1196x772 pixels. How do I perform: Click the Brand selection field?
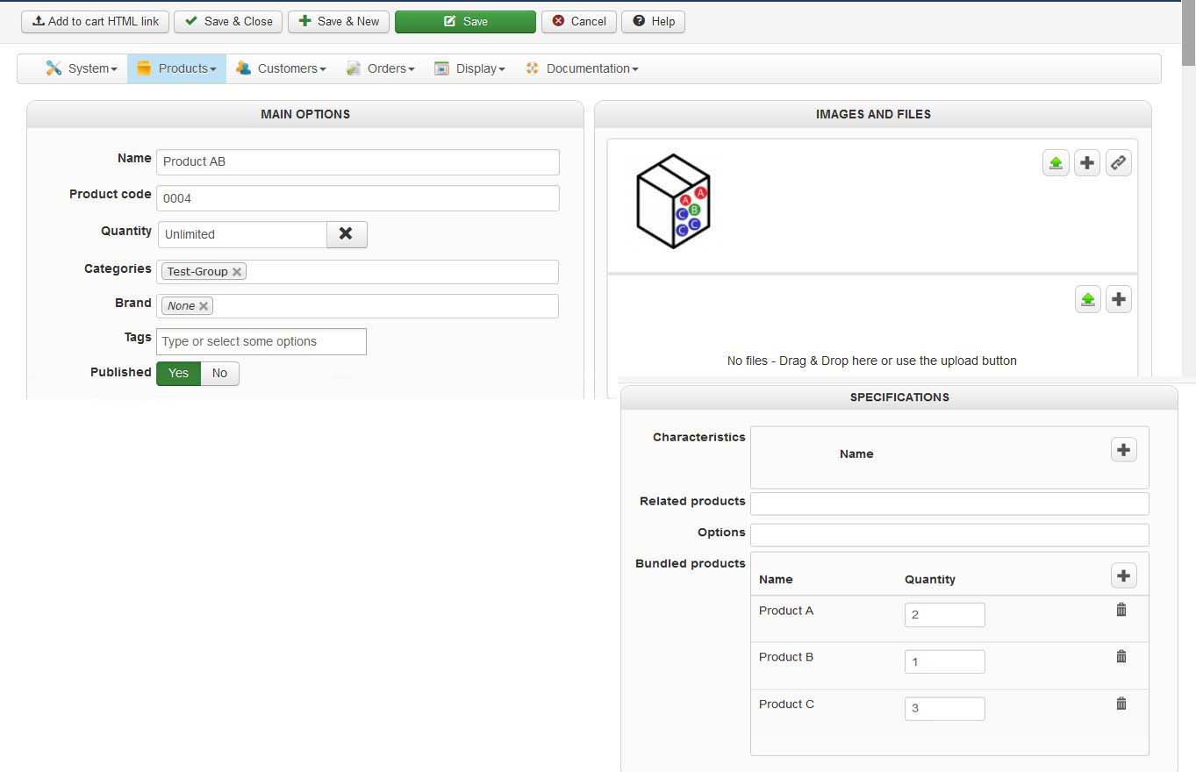(357, 306)
